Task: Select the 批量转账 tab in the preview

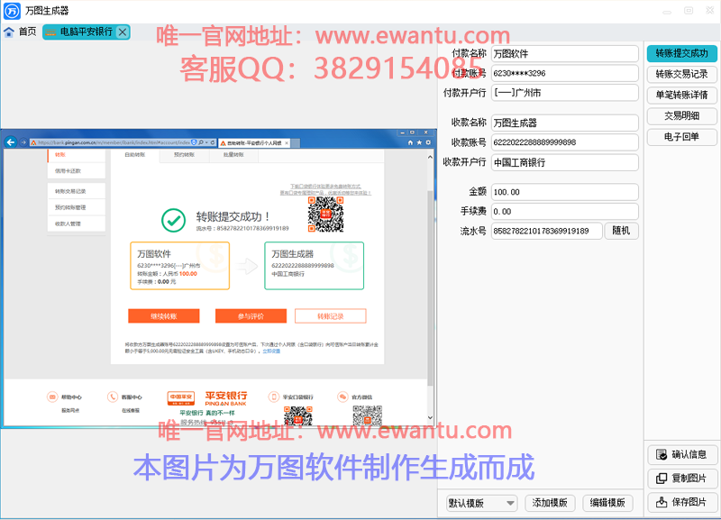Action: 233,155
